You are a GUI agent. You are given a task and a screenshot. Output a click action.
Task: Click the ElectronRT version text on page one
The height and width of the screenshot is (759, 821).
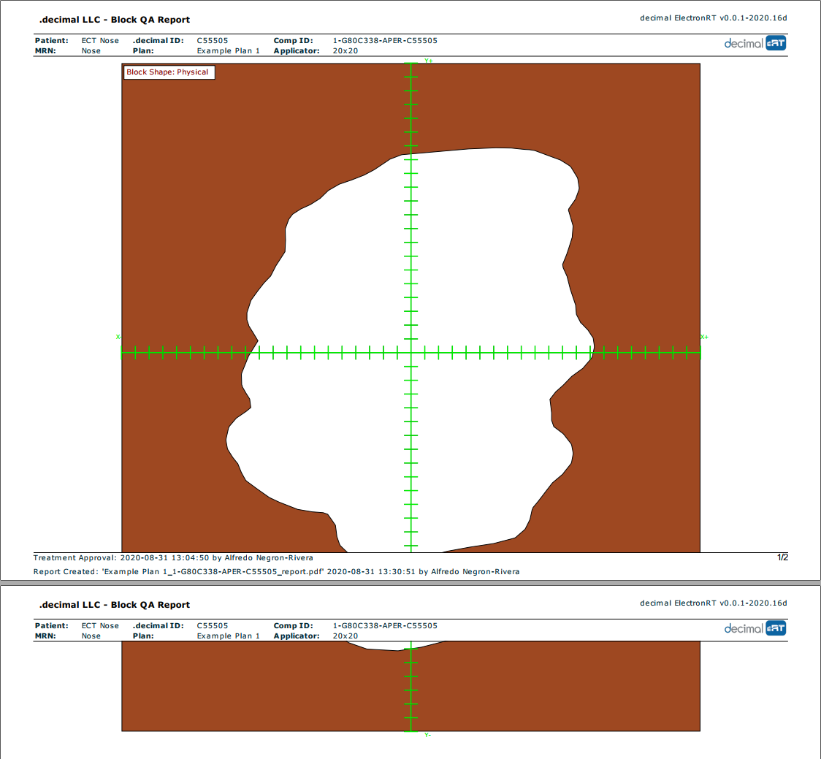[713, 18]
